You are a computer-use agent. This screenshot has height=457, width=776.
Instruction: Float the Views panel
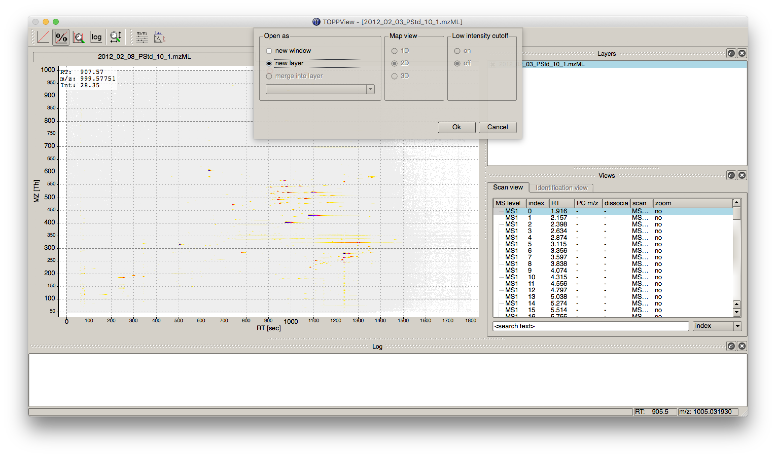pyautogui.click(x=731, y=176)
